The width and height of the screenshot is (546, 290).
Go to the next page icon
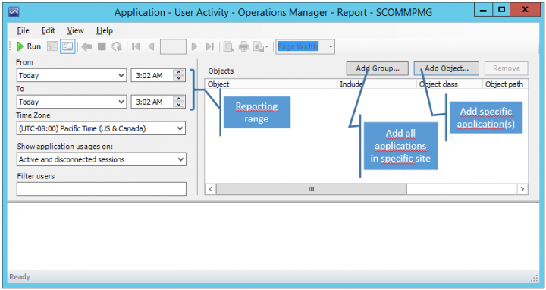[x=195, y=46]
